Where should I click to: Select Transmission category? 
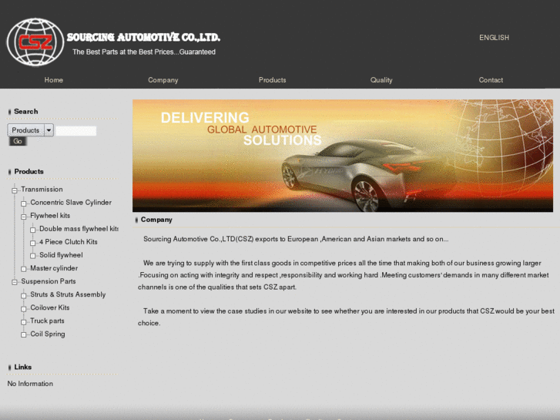pyautogui.click(x=42, y=189)
